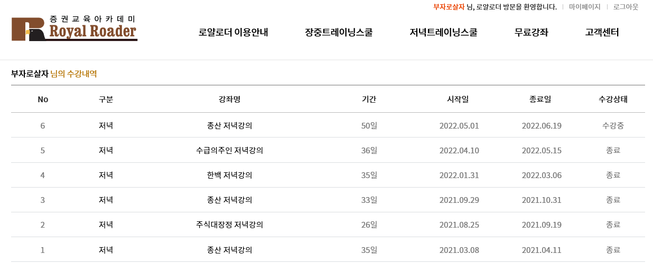Open the 저녁트레이닝스쿨 menu
Screen dimensions: 653x264
(443, 32)
